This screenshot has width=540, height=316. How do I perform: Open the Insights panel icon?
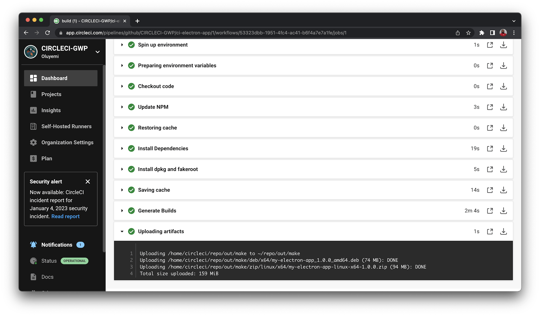[x=33, y=110]
